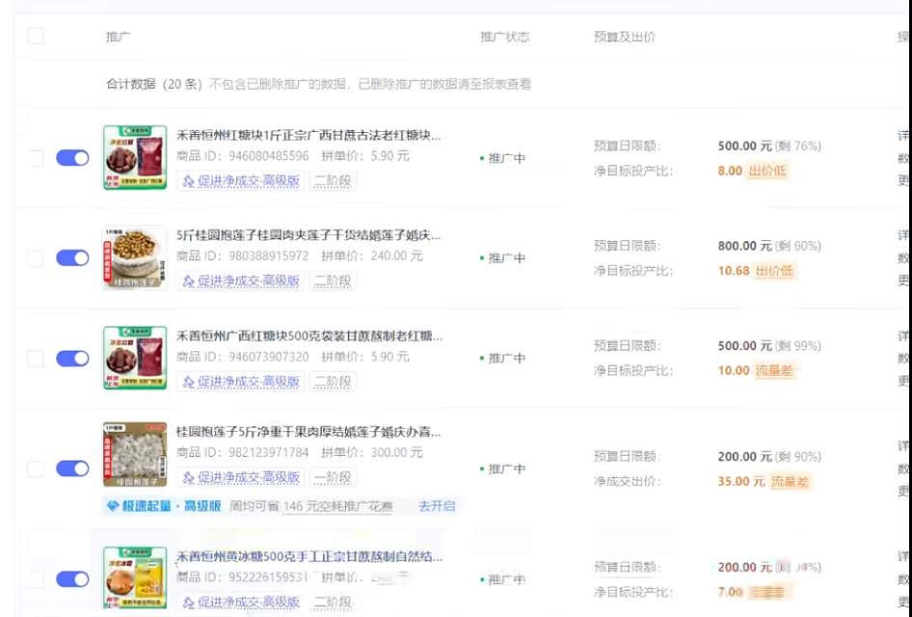Tick the checkbox for the 5斤桂圆抱莲子 promotion

[x=36, y=258]
